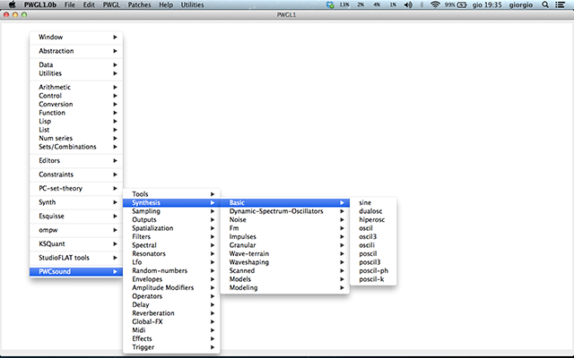Expand the Arithmetic submenu
574x358 pixels.
(x=76, y=87)
